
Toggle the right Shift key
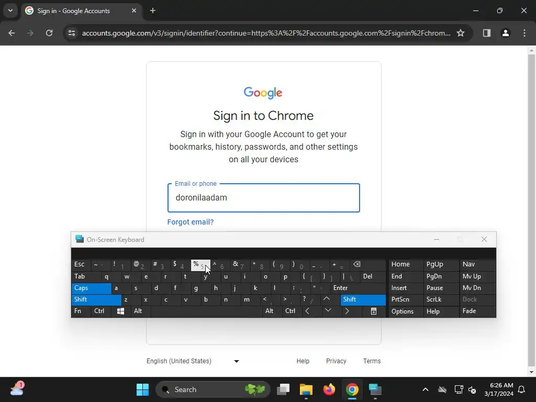363,300
